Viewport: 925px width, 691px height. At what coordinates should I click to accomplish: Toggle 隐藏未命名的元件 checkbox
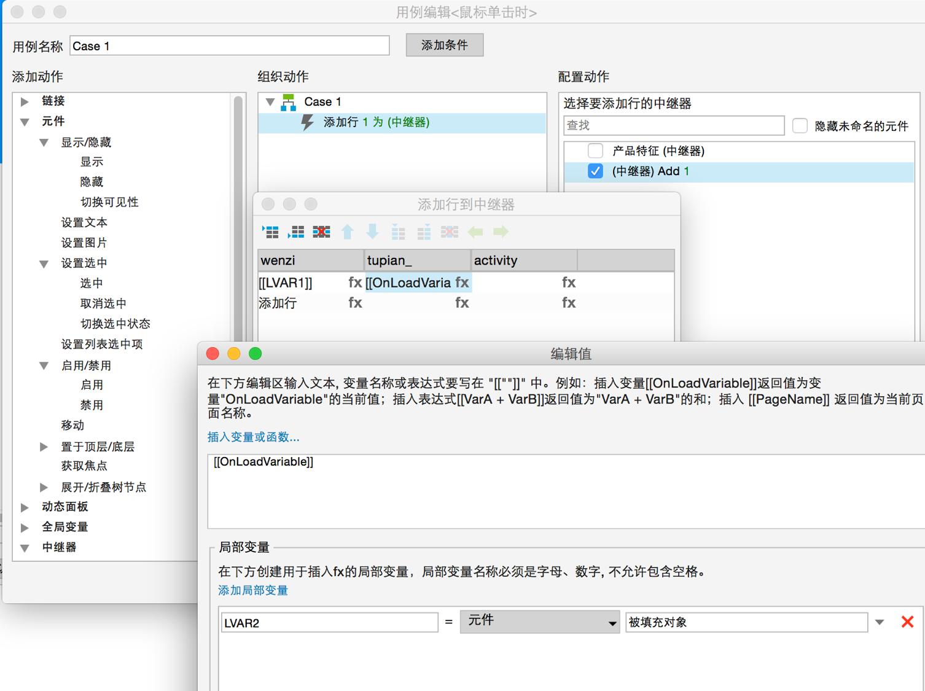coord(800,126)
